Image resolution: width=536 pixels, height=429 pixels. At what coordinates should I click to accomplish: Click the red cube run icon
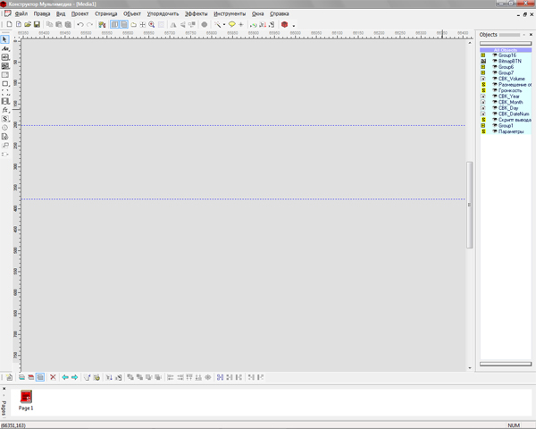point(284,24)
